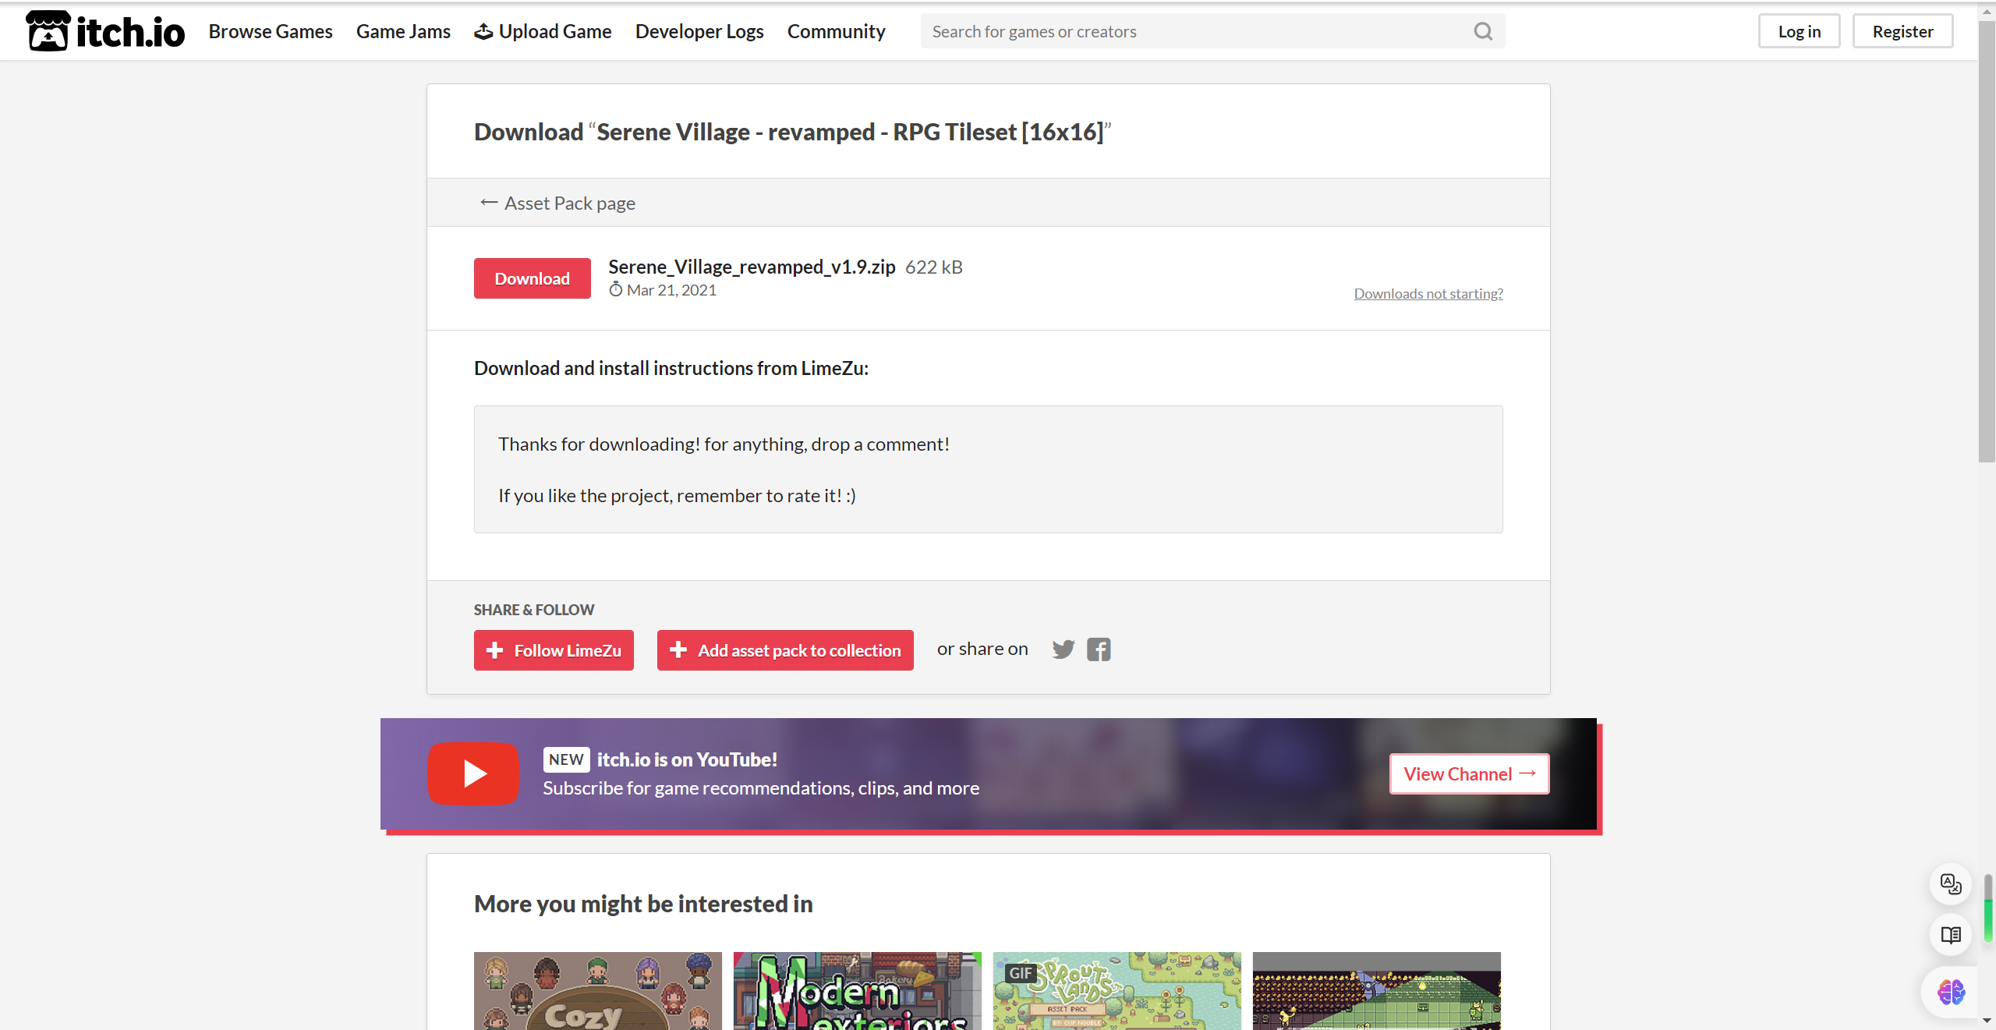Click the page vertical scrollbar
Viewport: 1996px width, 1030px height.
[x=1986, y=242]
